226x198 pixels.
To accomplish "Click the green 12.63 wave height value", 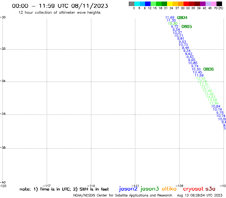I will (201, 78).
